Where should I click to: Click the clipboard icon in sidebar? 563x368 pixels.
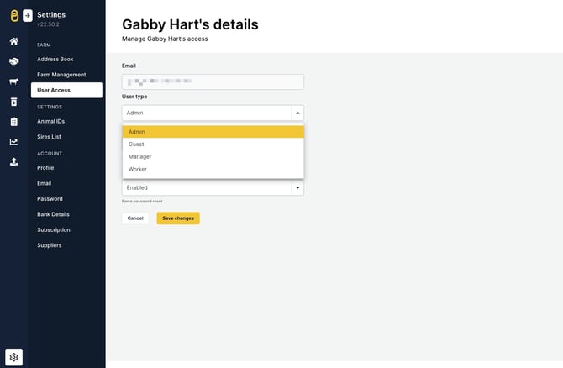[x=13, y=122]
